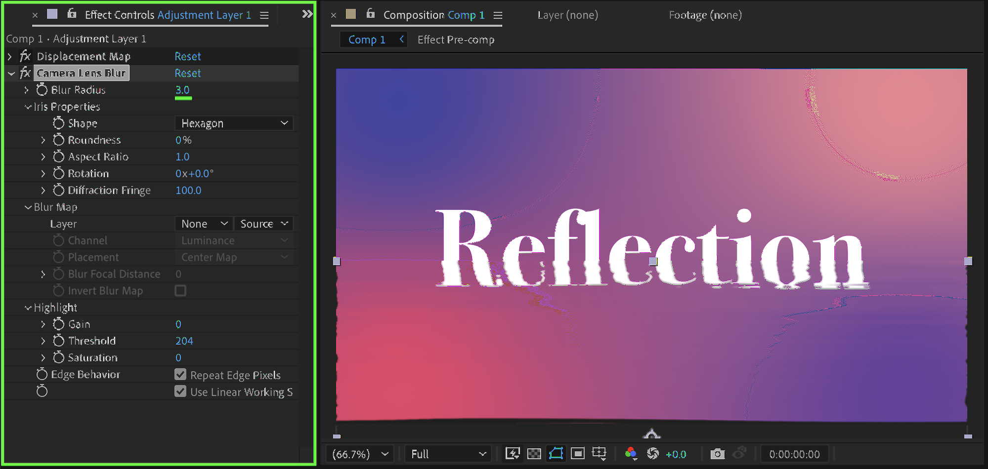Click the Blur Radius value 3.0

pyautogui.click(x=182, y=90)
